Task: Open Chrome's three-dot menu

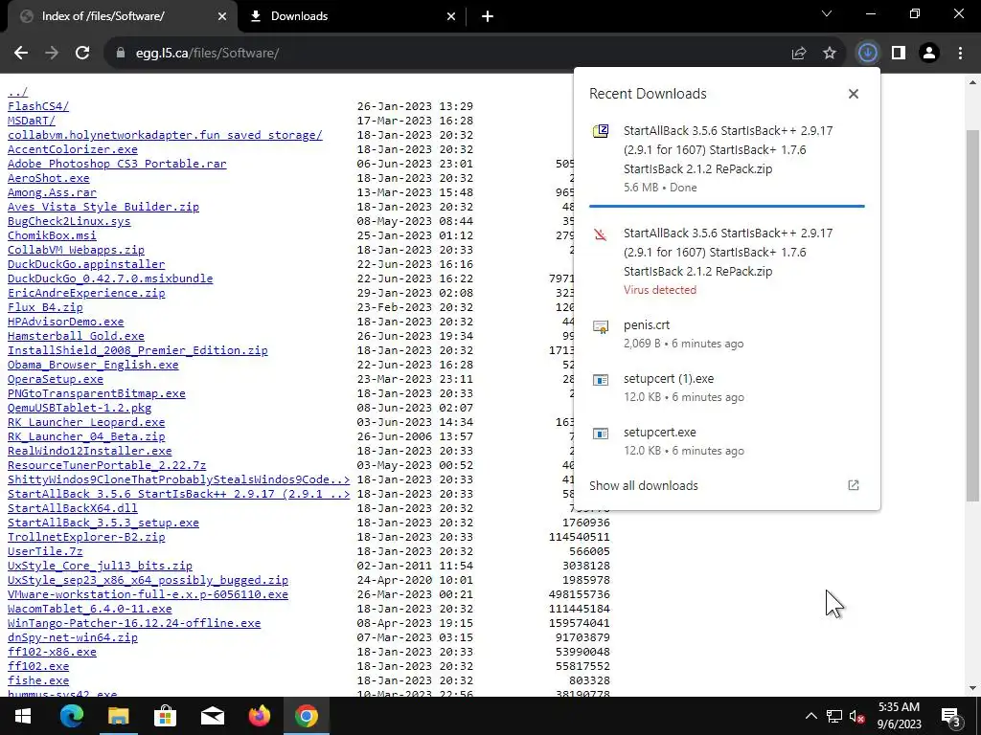Action: click(x=960, y=54)
